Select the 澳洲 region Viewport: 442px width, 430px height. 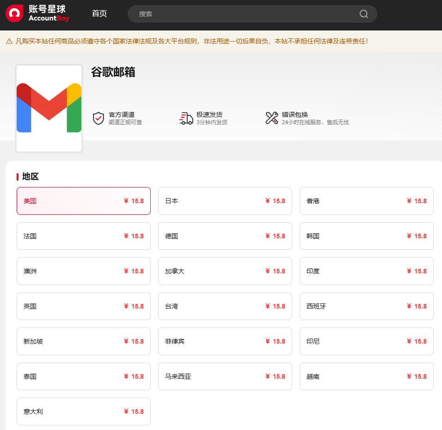83,271
